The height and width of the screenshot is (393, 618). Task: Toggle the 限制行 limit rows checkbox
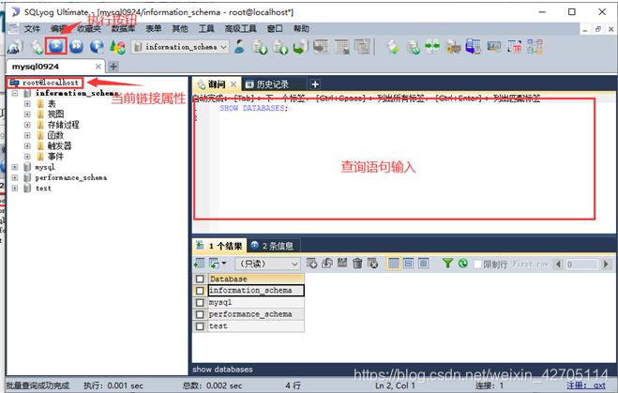click(477, 264)
